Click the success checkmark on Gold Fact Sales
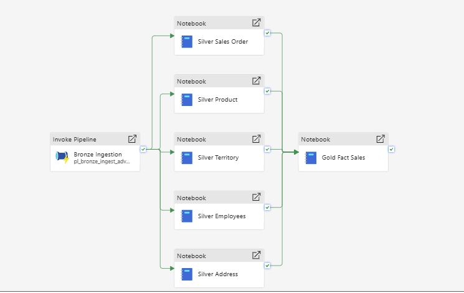 [392, 150]
